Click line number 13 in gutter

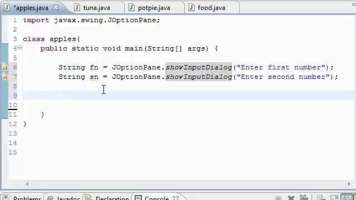[x=13, y=133]
